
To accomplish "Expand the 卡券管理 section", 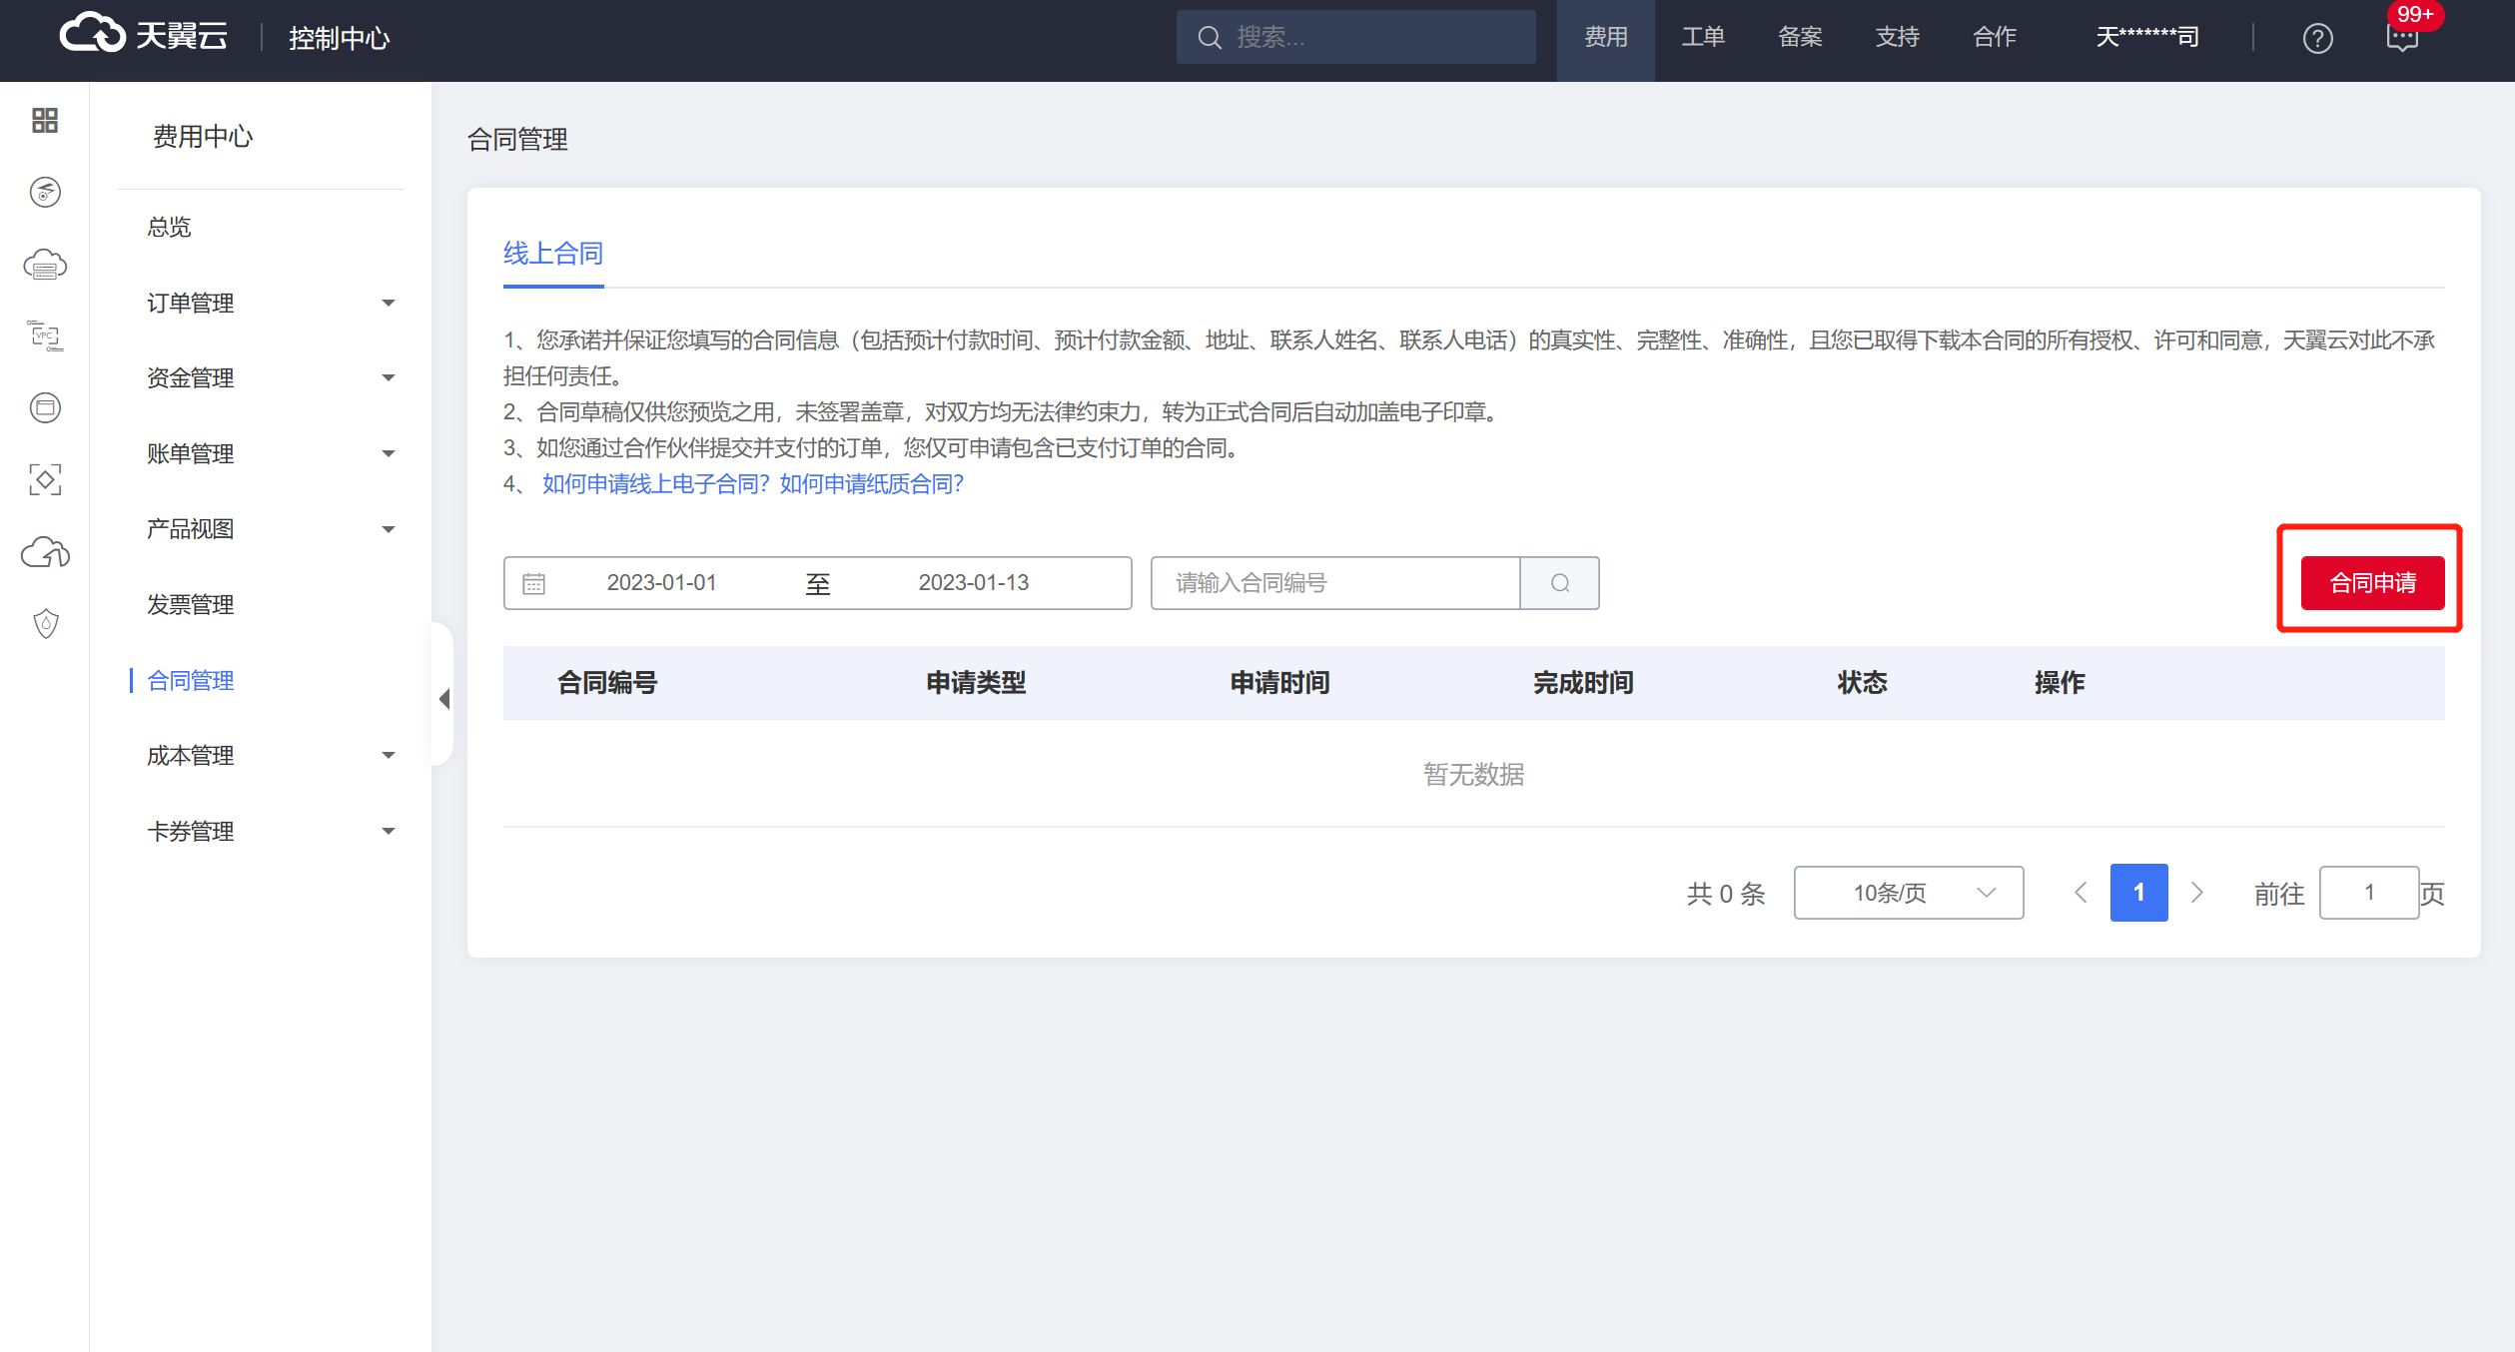I will coord(389,831).
